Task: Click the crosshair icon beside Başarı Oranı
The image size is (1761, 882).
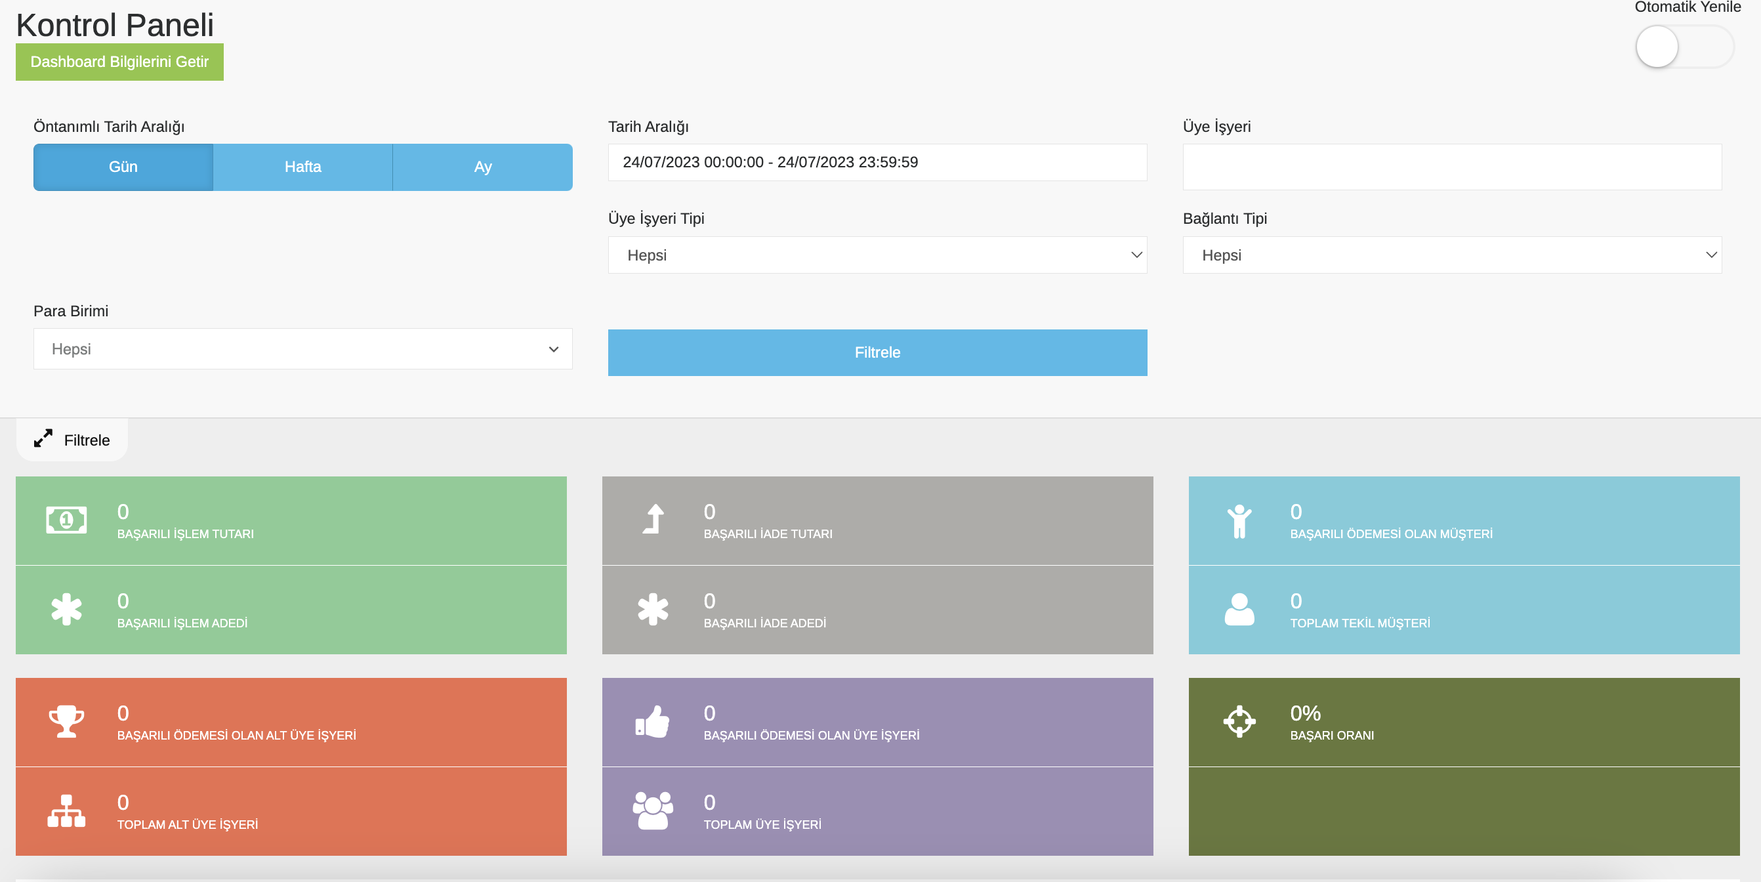Action: (1239, 721)
